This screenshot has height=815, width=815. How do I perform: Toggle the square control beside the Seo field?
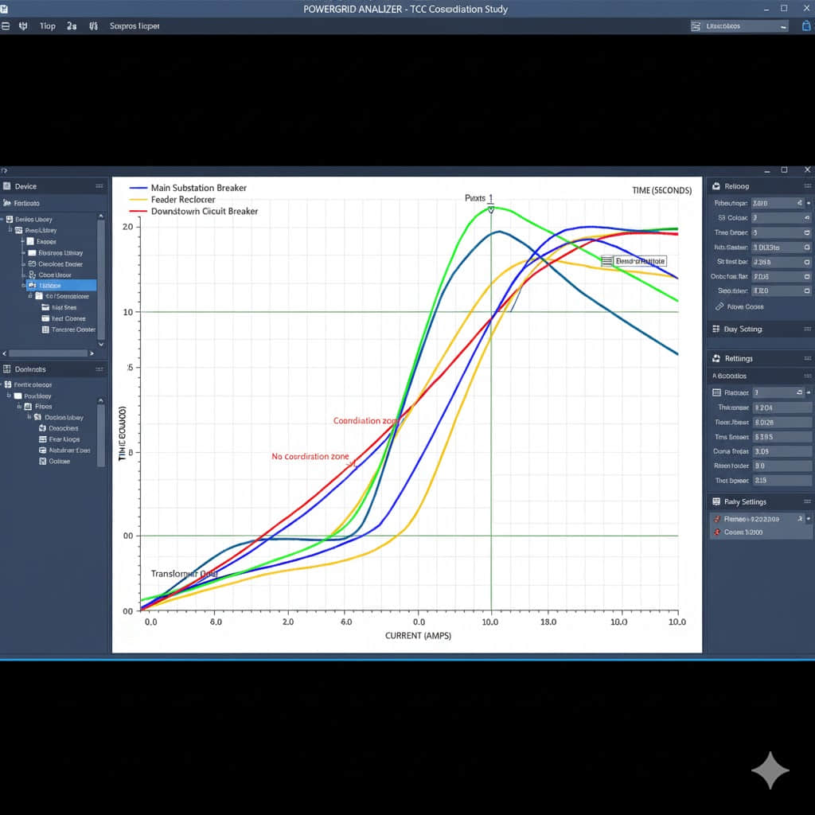coord(806,291)
